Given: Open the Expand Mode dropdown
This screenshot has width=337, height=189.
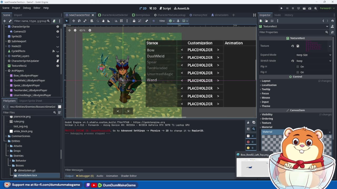Looking at the screenshot, I should click(314, 55).
